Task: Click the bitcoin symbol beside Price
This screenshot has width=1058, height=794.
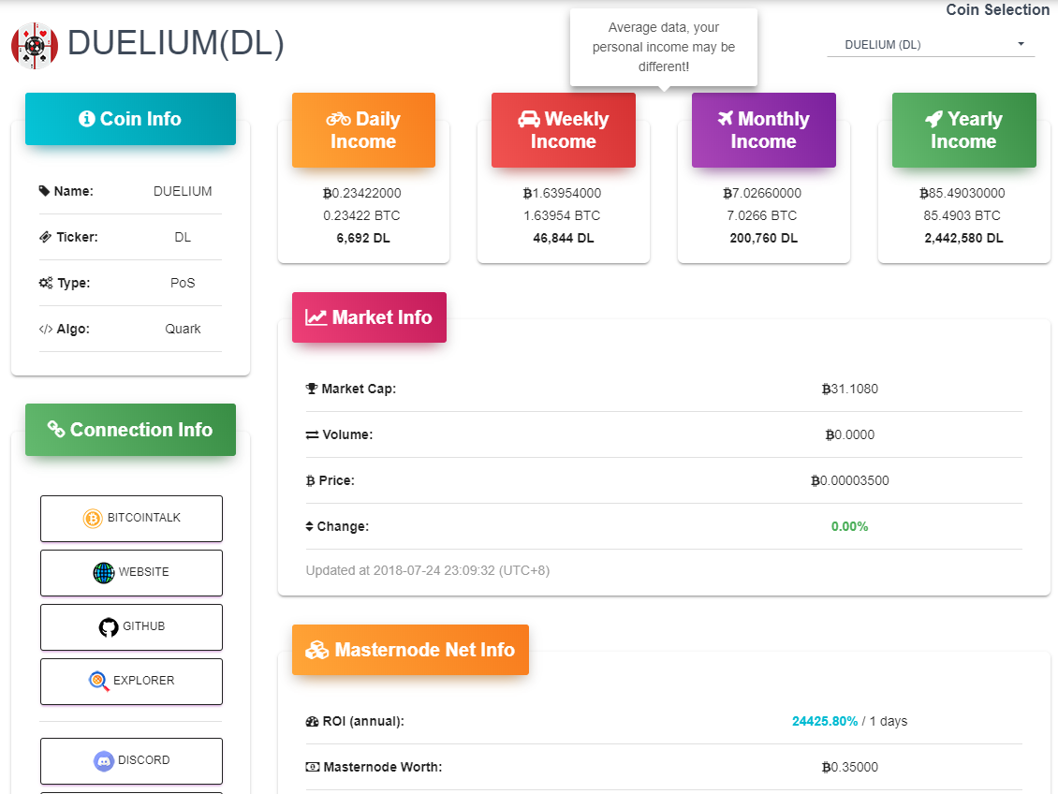Action: (311, 481)
